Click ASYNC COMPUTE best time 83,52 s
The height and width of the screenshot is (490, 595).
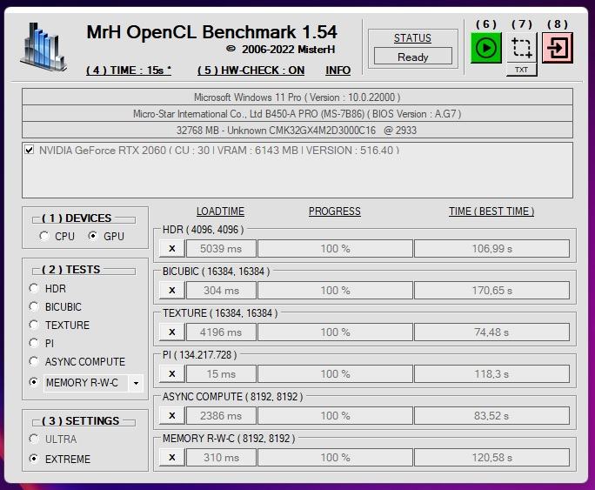491,416
